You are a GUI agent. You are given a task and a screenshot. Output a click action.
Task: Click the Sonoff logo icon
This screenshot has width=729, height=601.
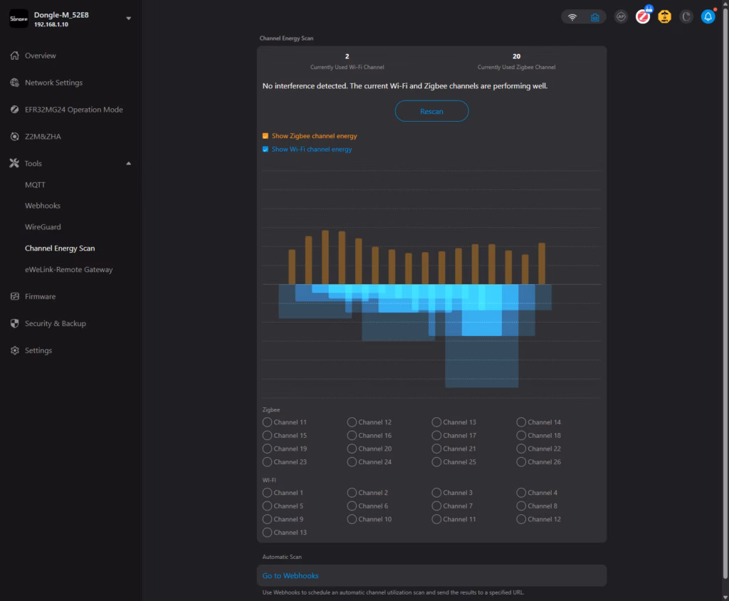click(x=19, y=19)
